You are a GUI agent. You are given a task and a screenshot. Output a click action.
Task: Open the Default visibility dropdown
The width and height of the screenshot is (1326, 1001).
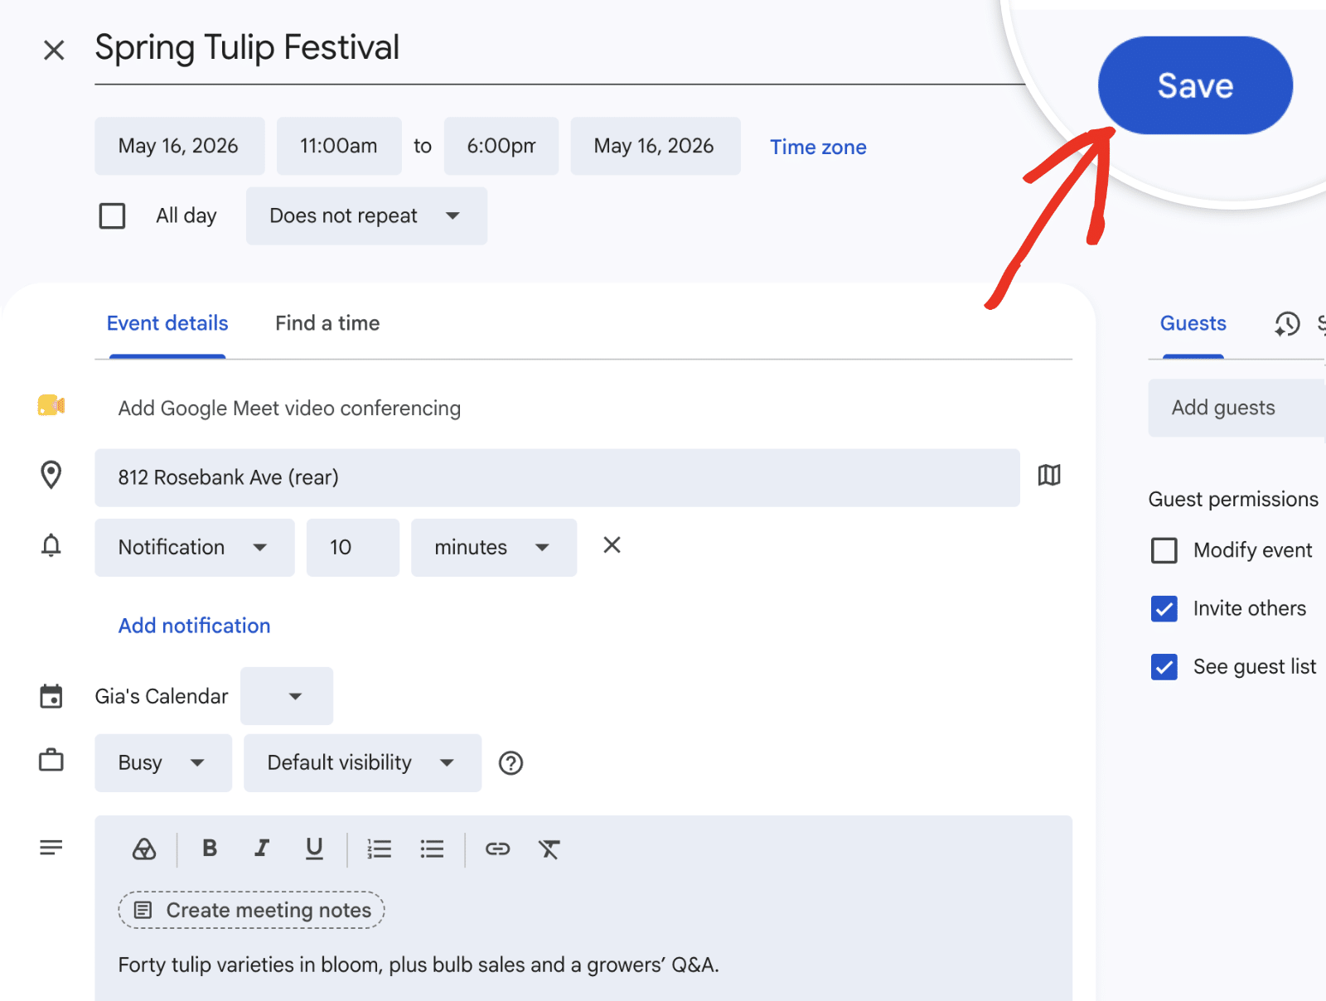[363, 762]
